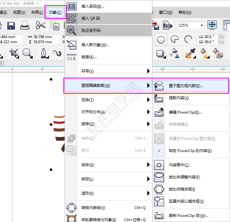Click the object height field 56.974 mm
This screenshot has height=222, width=230.
click(x=46, y=42)
